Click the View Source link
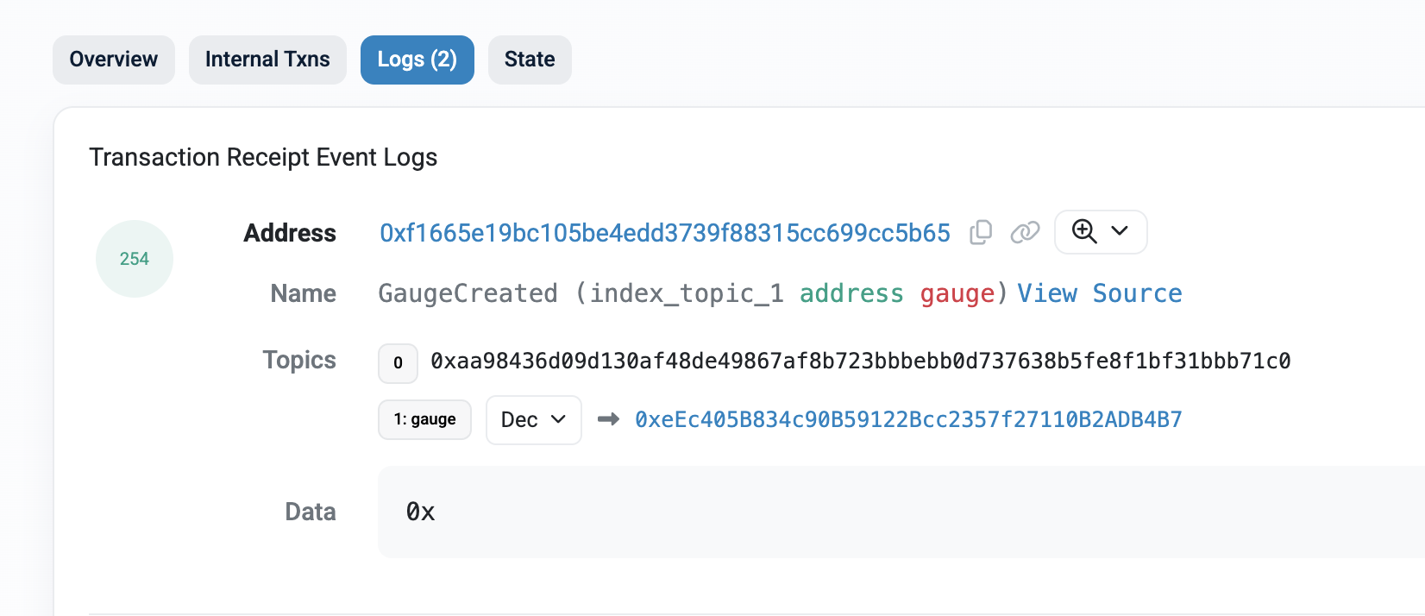1425x616 pixels. click(x=1100, y=293)
